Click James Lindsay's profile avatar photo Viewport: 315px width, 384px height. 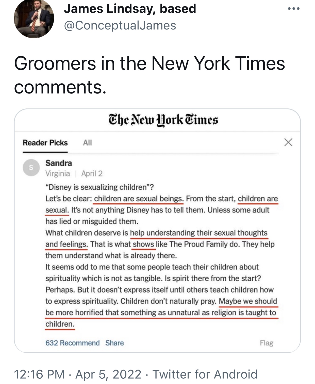coord(34,19)
